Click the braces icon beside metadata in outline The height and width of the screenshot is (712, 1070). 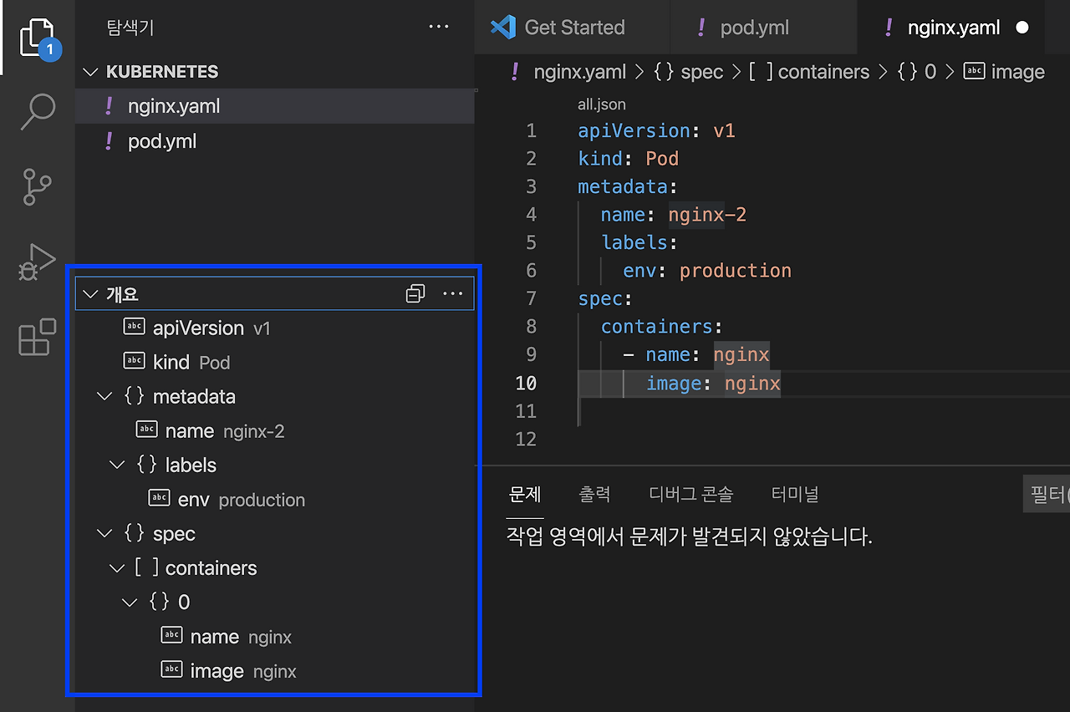(x=134, y=396)
